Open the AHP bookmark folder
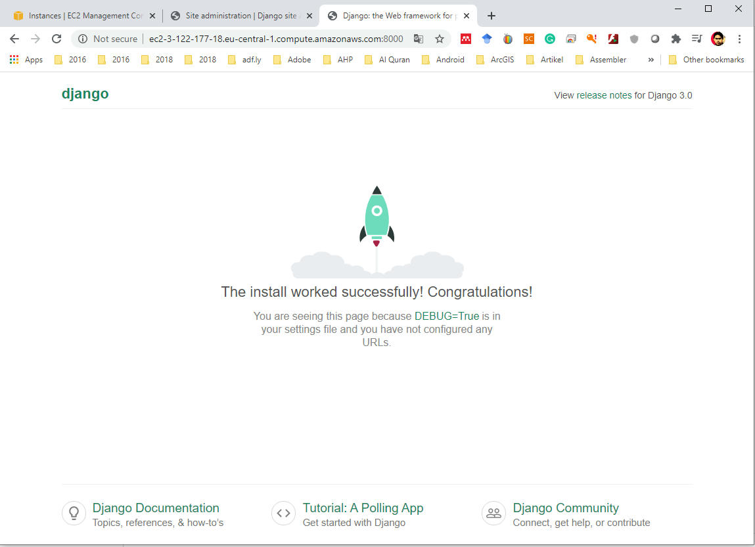This screenshot has width=755, height=547. click(338, 60)
